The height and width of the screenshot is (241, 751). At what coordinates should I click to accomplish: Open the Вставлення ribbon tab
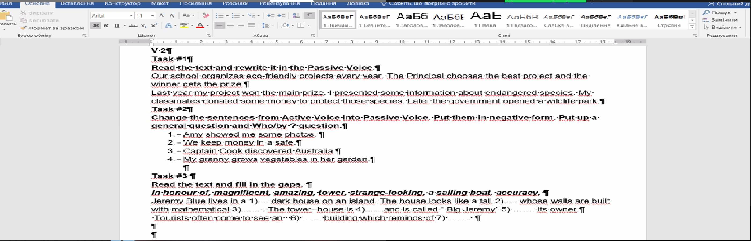click(x=77, y=3)
